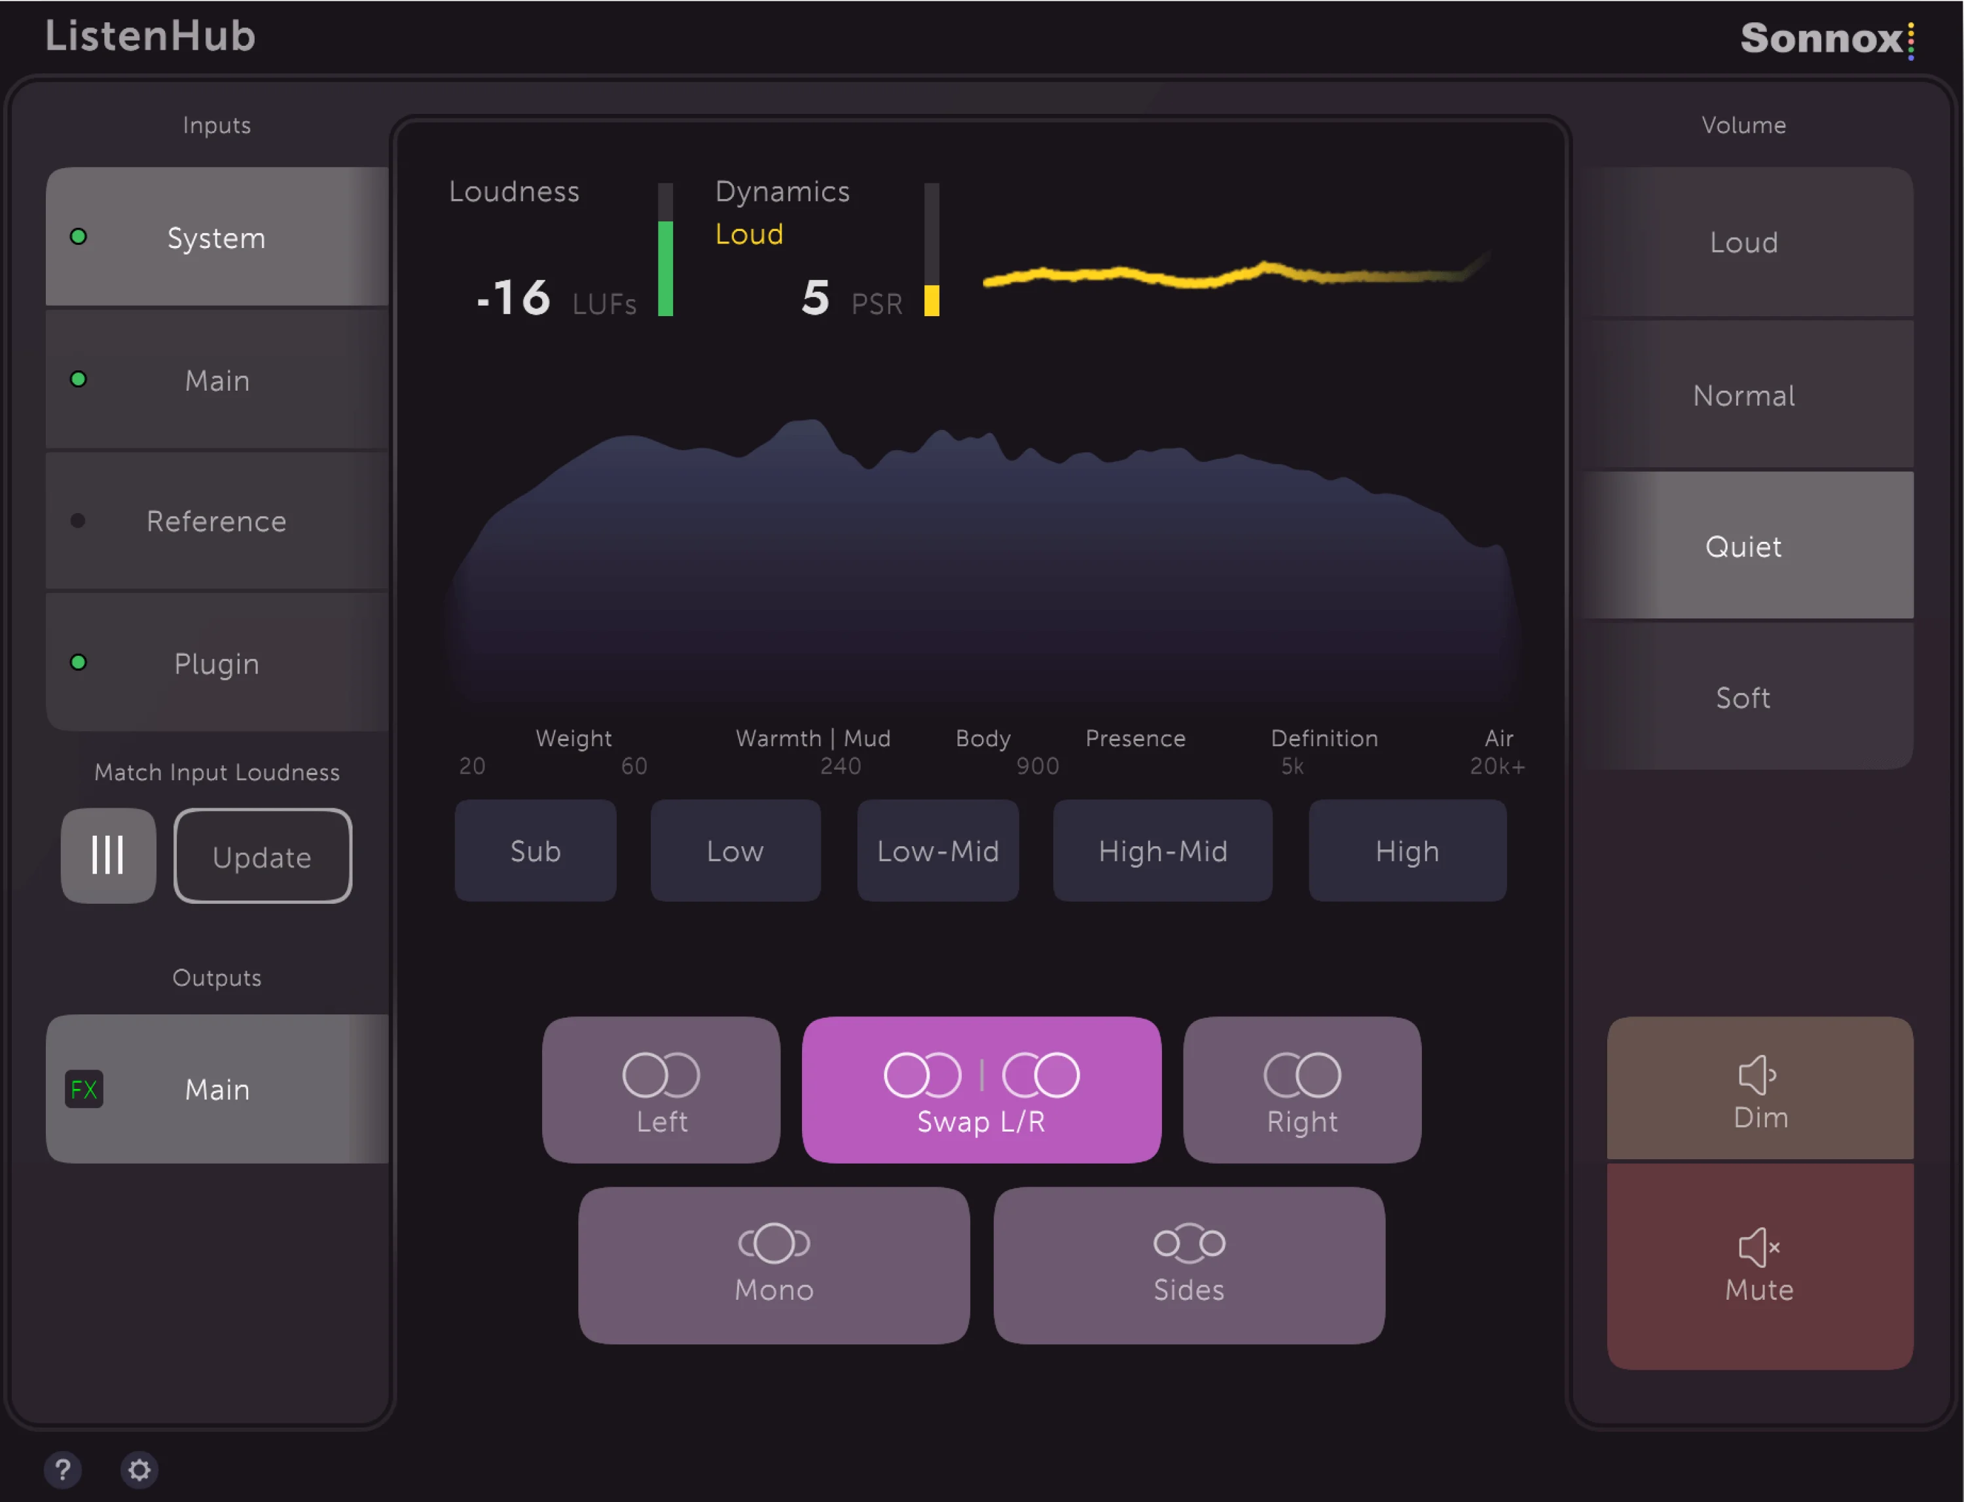Select the Main output
Screen dimensions: 1964x1502
tap(217, 1089)
